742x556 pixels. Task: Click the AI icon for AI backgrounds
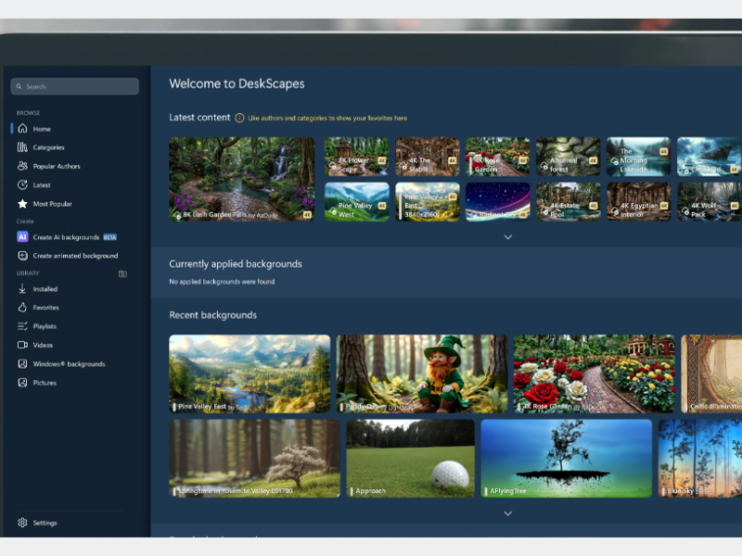pos(22,237)
